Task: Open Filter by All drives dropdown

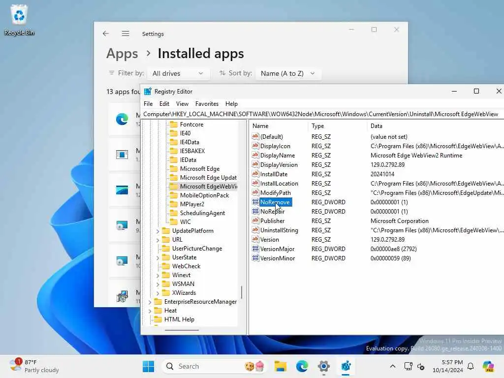Action: [x=178, y=73]
